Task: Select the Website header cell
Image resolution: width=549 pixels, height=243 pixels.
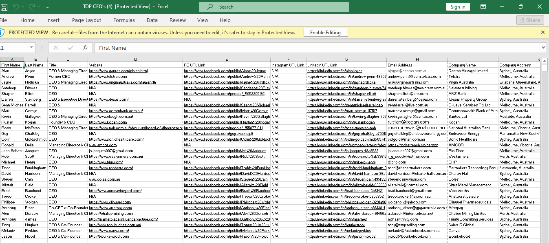Action: pyautogui.click(x=135, y=65)
